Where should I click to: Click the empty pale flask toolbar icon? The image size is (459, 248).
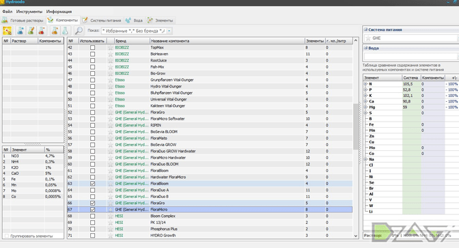click(65, 31)
